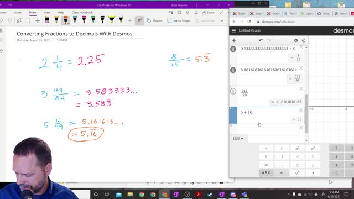This screenshot has width=354, height=199.
Task: Click into the 5 + 16 expression field
Action: [x=268, y=112]
